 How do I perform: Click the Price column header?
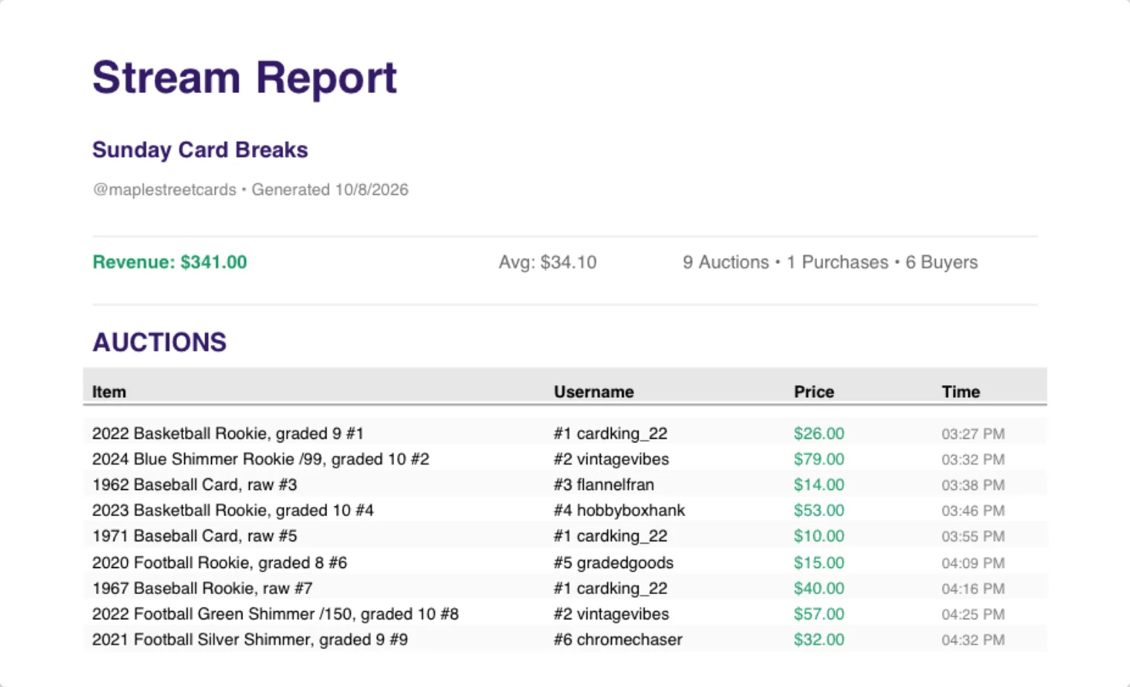[x=814, y=392]
